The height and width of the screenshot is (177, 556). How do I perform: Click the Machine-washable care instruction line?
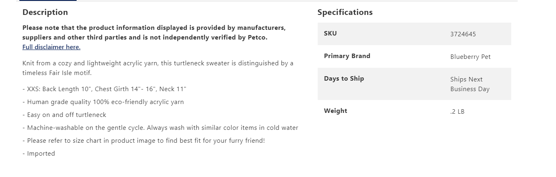[160, 128]
